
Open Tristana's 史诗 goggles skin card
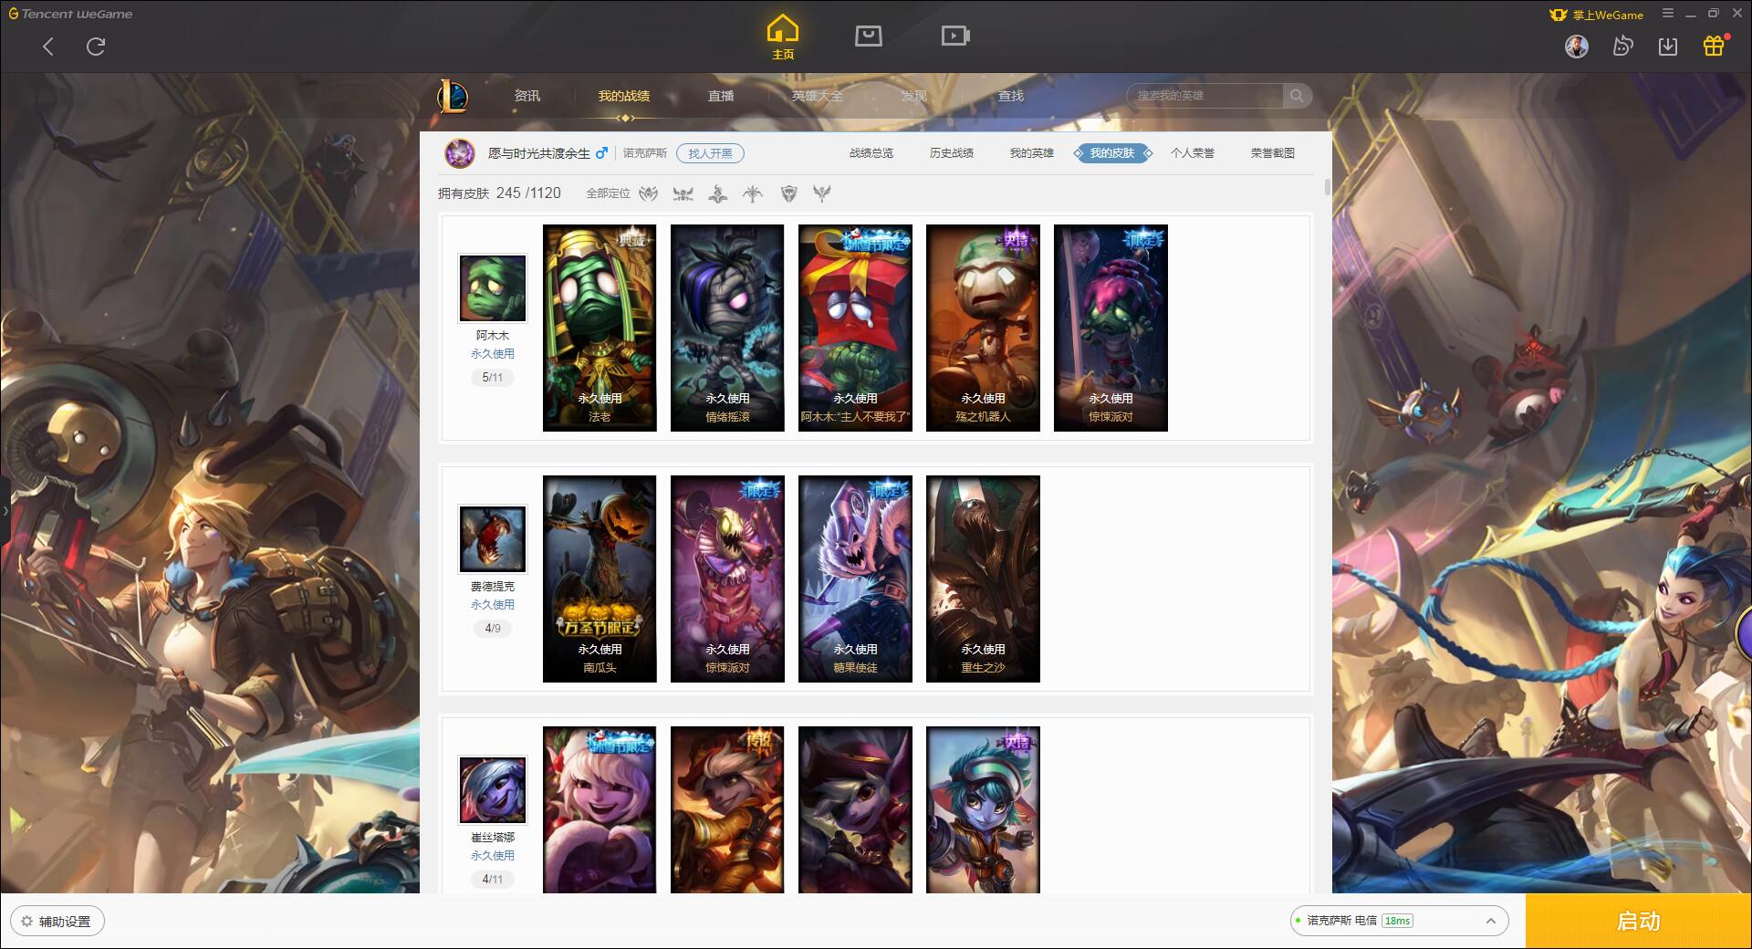tap(983, 809)
